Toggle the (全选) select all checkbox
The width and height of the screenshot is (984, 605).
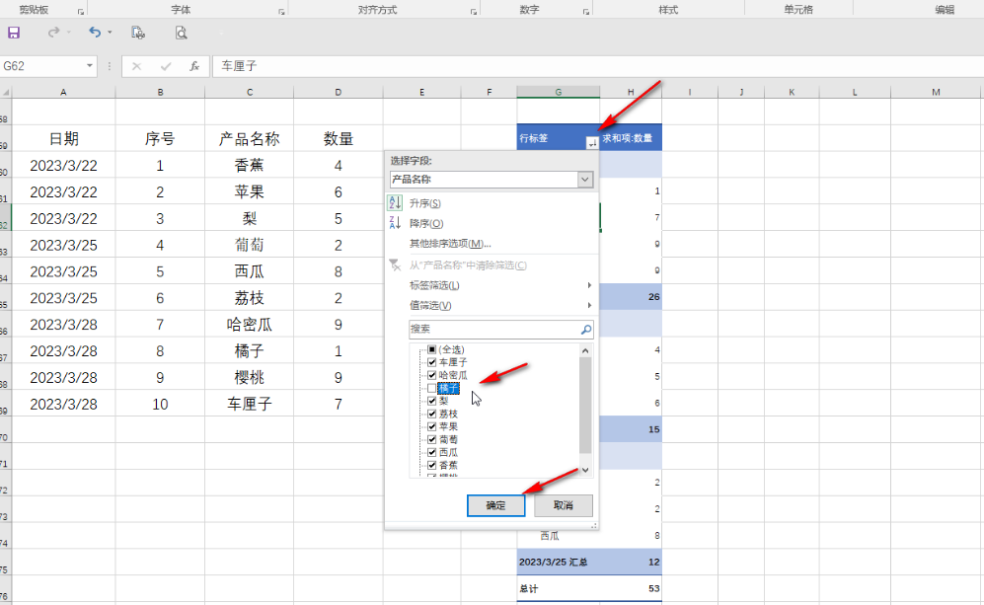(431, 350)
